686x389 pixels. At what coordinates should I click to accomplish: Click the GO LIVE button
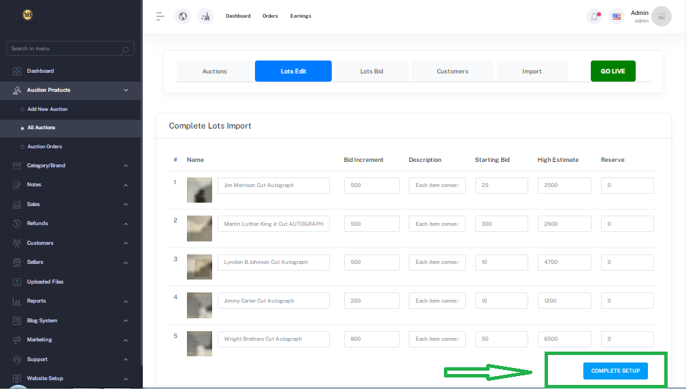[613, 71]
